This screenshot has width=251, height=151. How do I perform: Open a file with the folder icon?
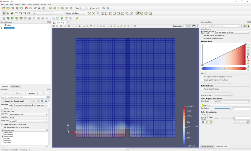(4, 8)
